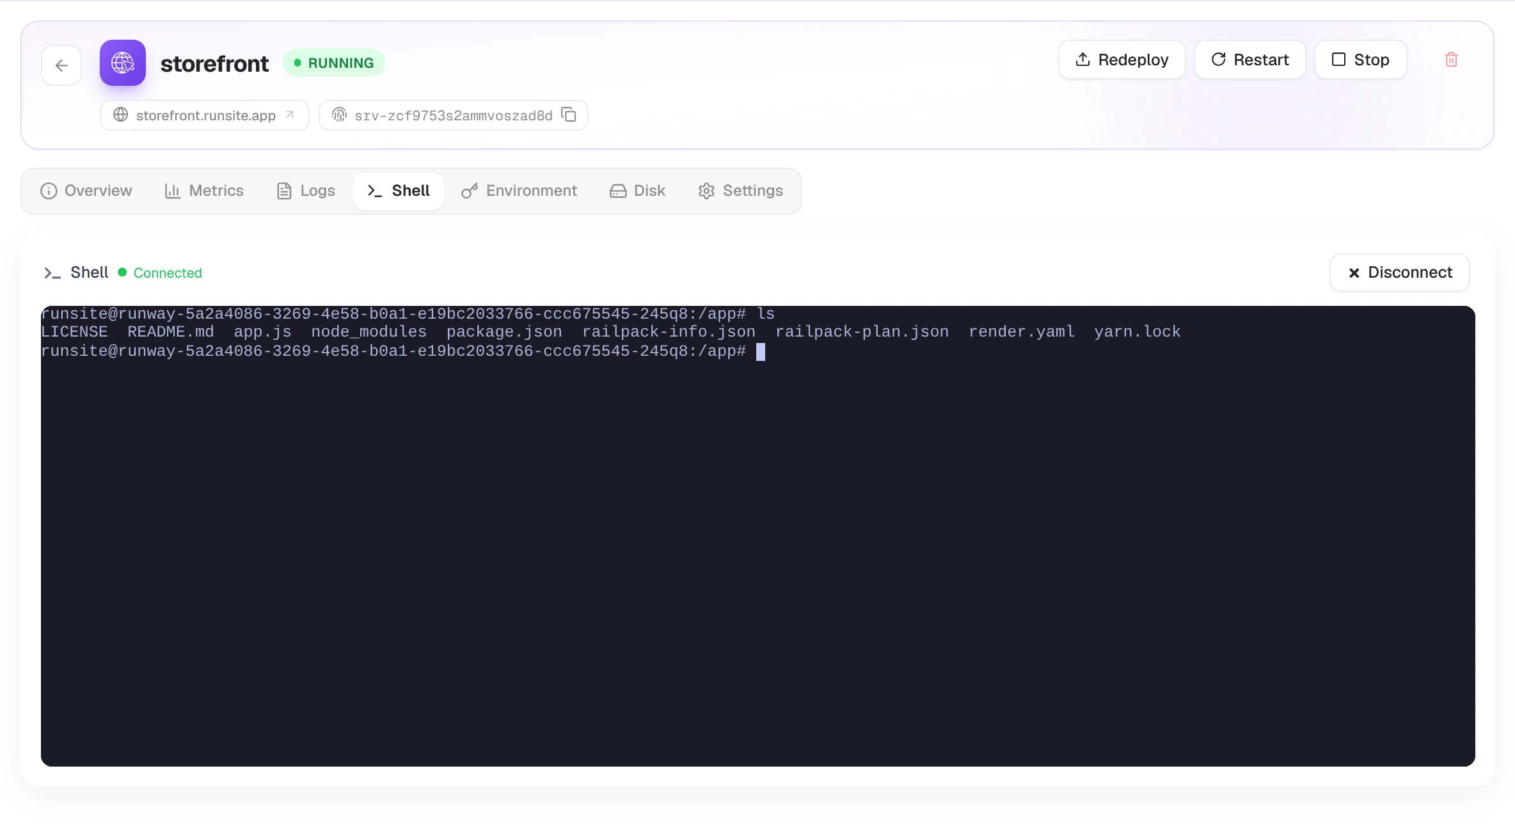Click the Connected status text
Screen dimensions: 1515x837
tap(168, 273)
